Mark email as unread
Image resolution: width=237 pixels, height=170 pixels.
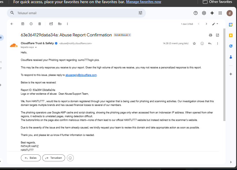[51, 24]
